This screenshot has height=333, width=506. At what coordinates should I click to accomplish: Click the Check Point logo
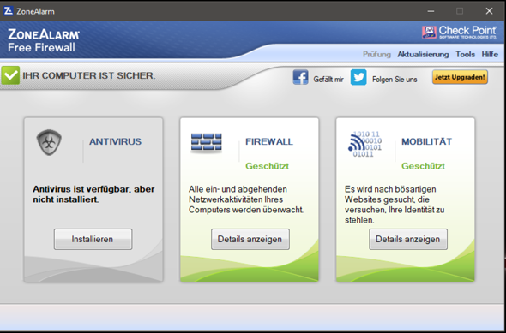459,33
